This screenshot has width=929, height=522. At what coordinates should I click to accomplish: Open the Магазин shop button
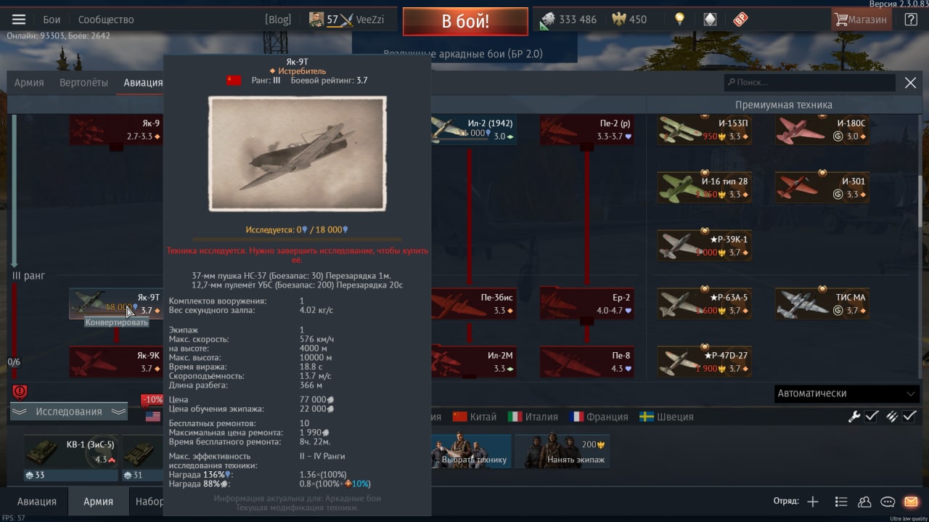coord(862,20)
